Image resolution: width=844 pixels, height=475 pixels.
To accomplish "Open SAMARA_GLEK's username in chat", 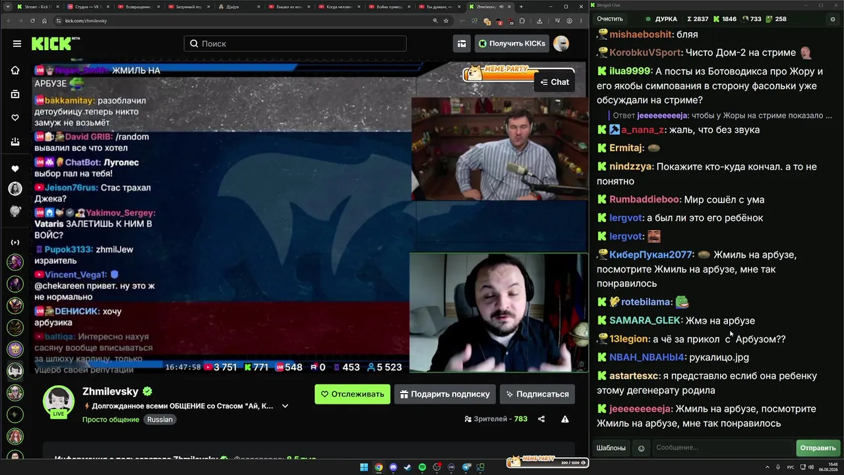I will [x=645, y=321].
